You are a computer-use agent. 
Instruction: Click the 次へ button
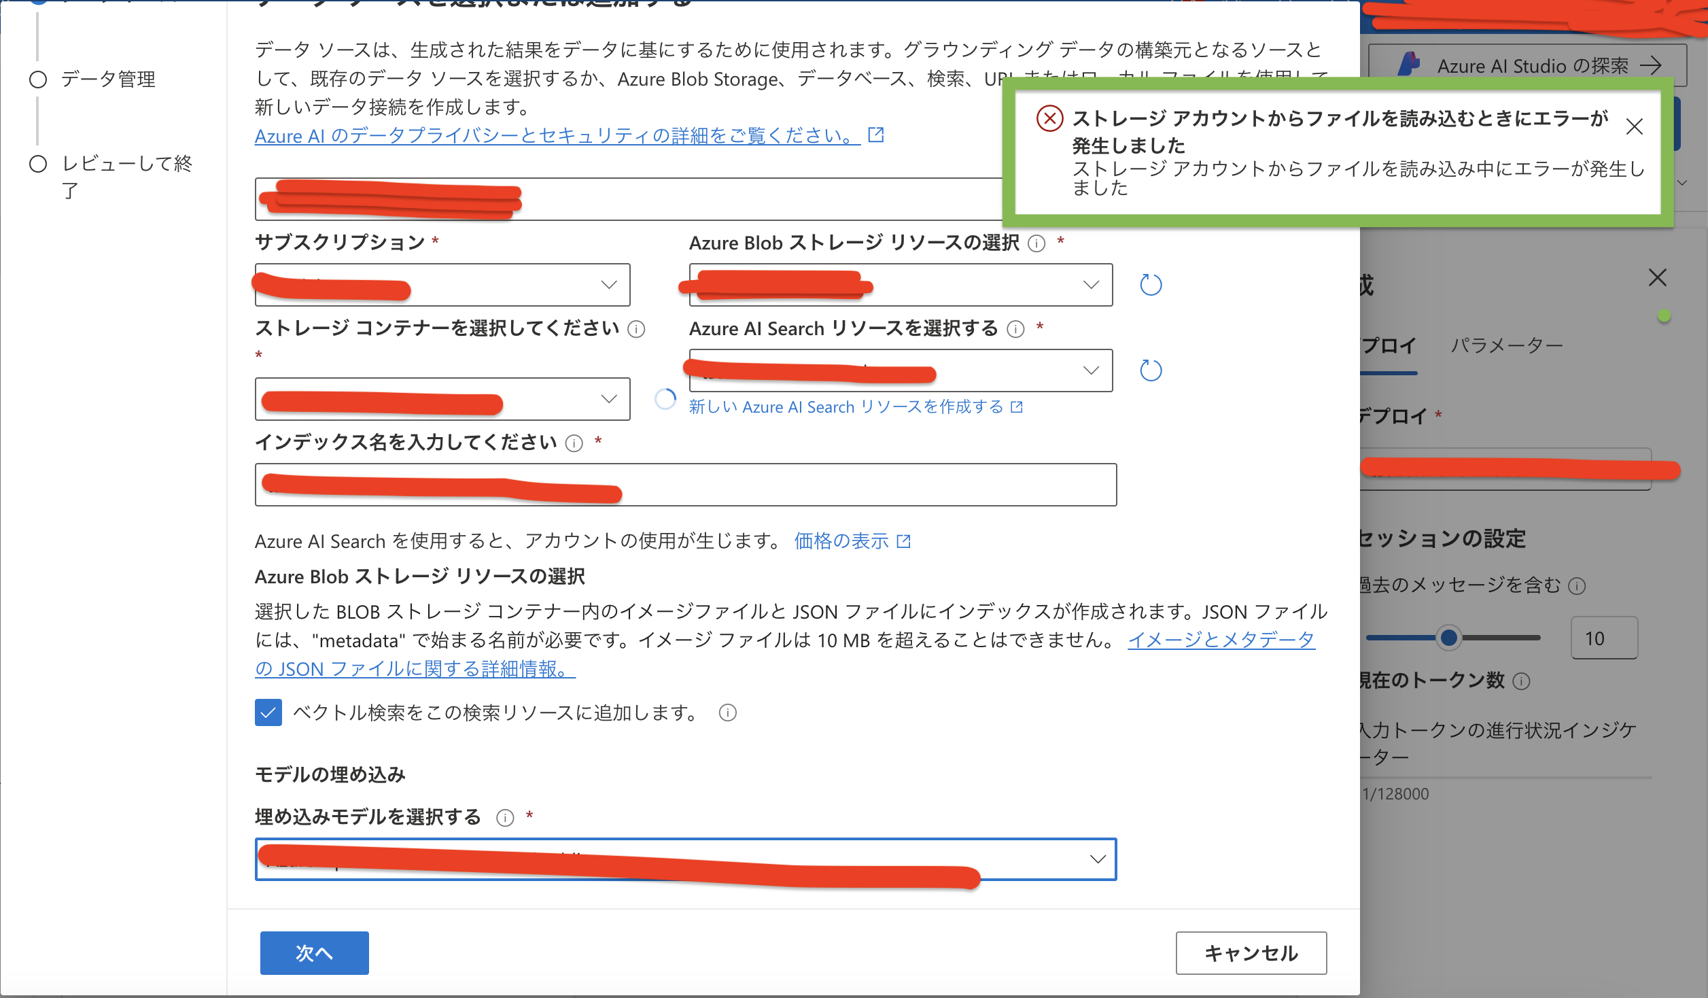[314, 953]
